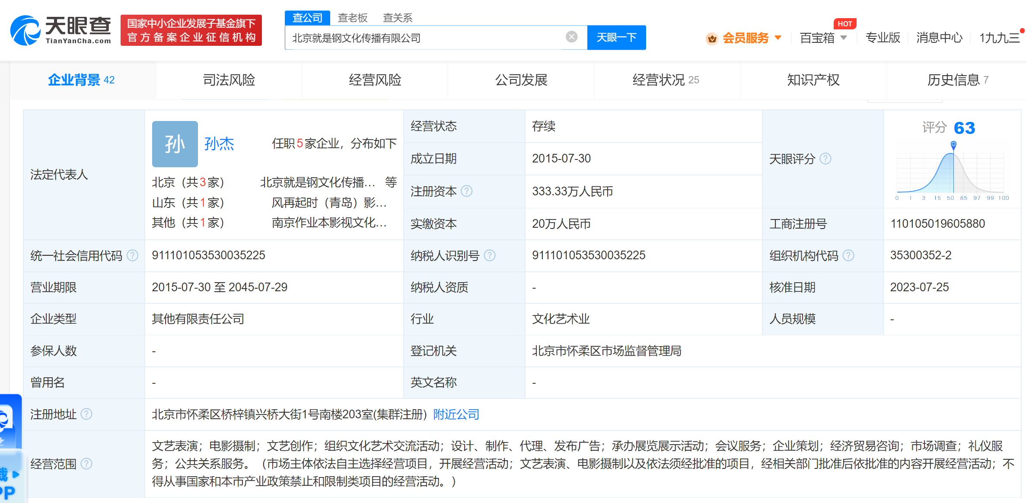
Task: Click the industry value 文化艺术业
Action: click(561, 319)
